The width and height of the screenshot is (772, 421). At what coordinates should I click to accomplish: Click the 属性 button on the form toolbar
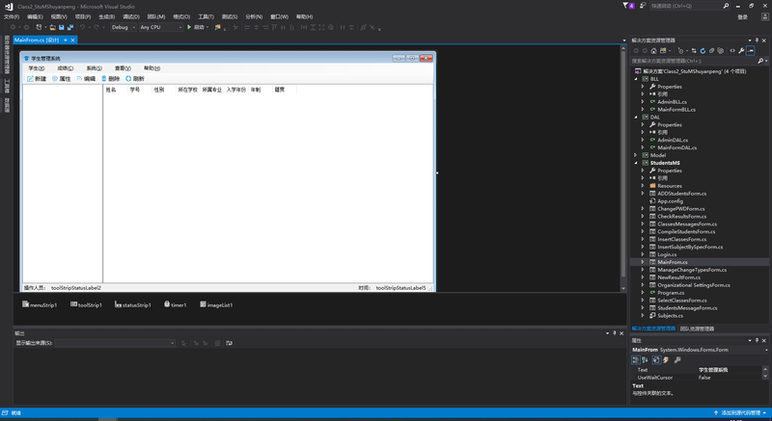(62, 79)
